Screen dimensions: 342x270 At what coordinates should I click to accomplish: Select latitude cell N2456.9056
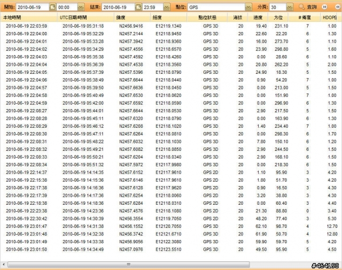131,242
